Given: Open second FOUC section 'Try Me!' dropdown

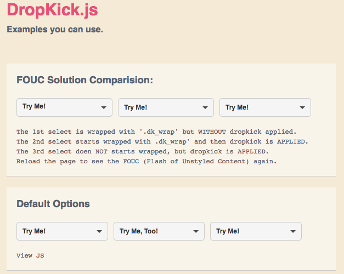Looking at the screenshot, I should (x=166, y=107).
